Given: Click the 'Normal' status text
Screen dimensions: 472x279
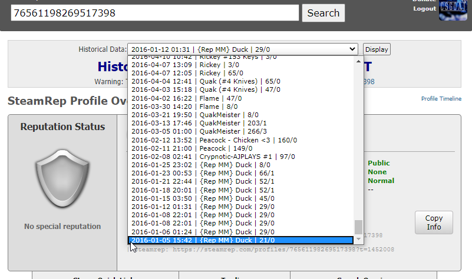Looking at the screenshot, I should click(381, 181).
